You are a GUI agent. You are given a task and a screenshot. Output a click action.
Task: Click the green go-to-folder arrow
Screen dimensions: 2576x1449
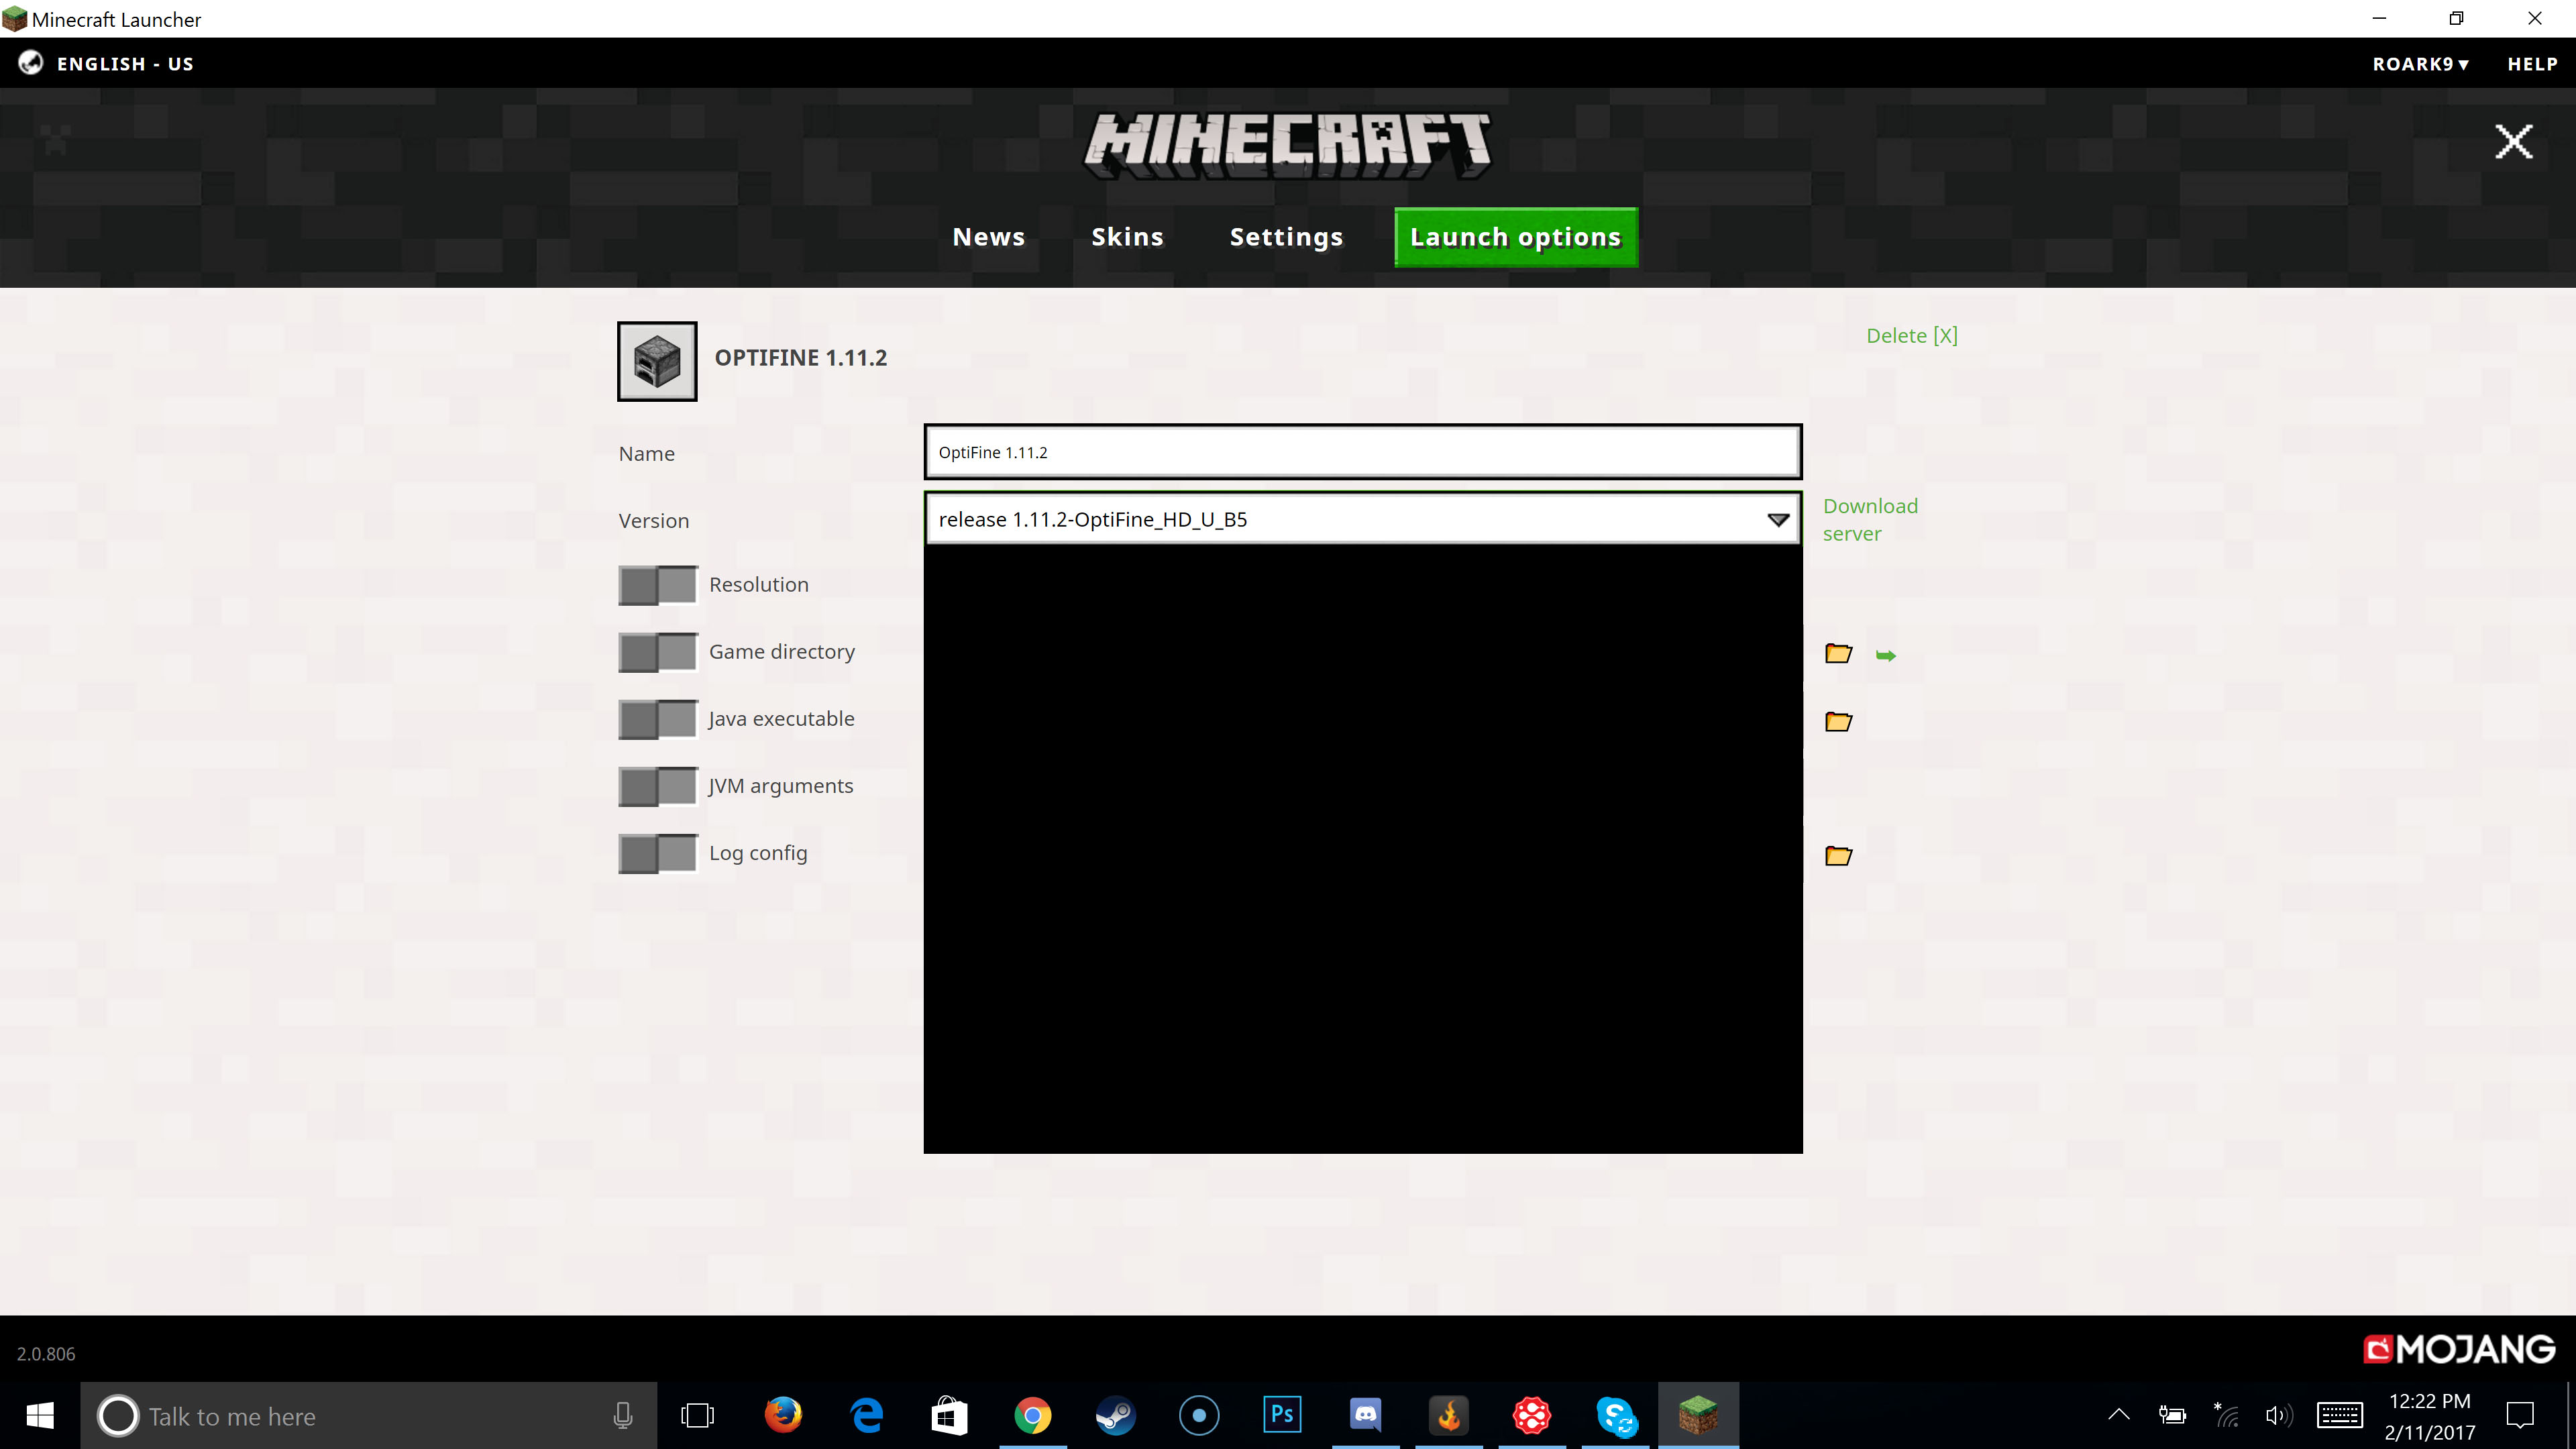1885,656
